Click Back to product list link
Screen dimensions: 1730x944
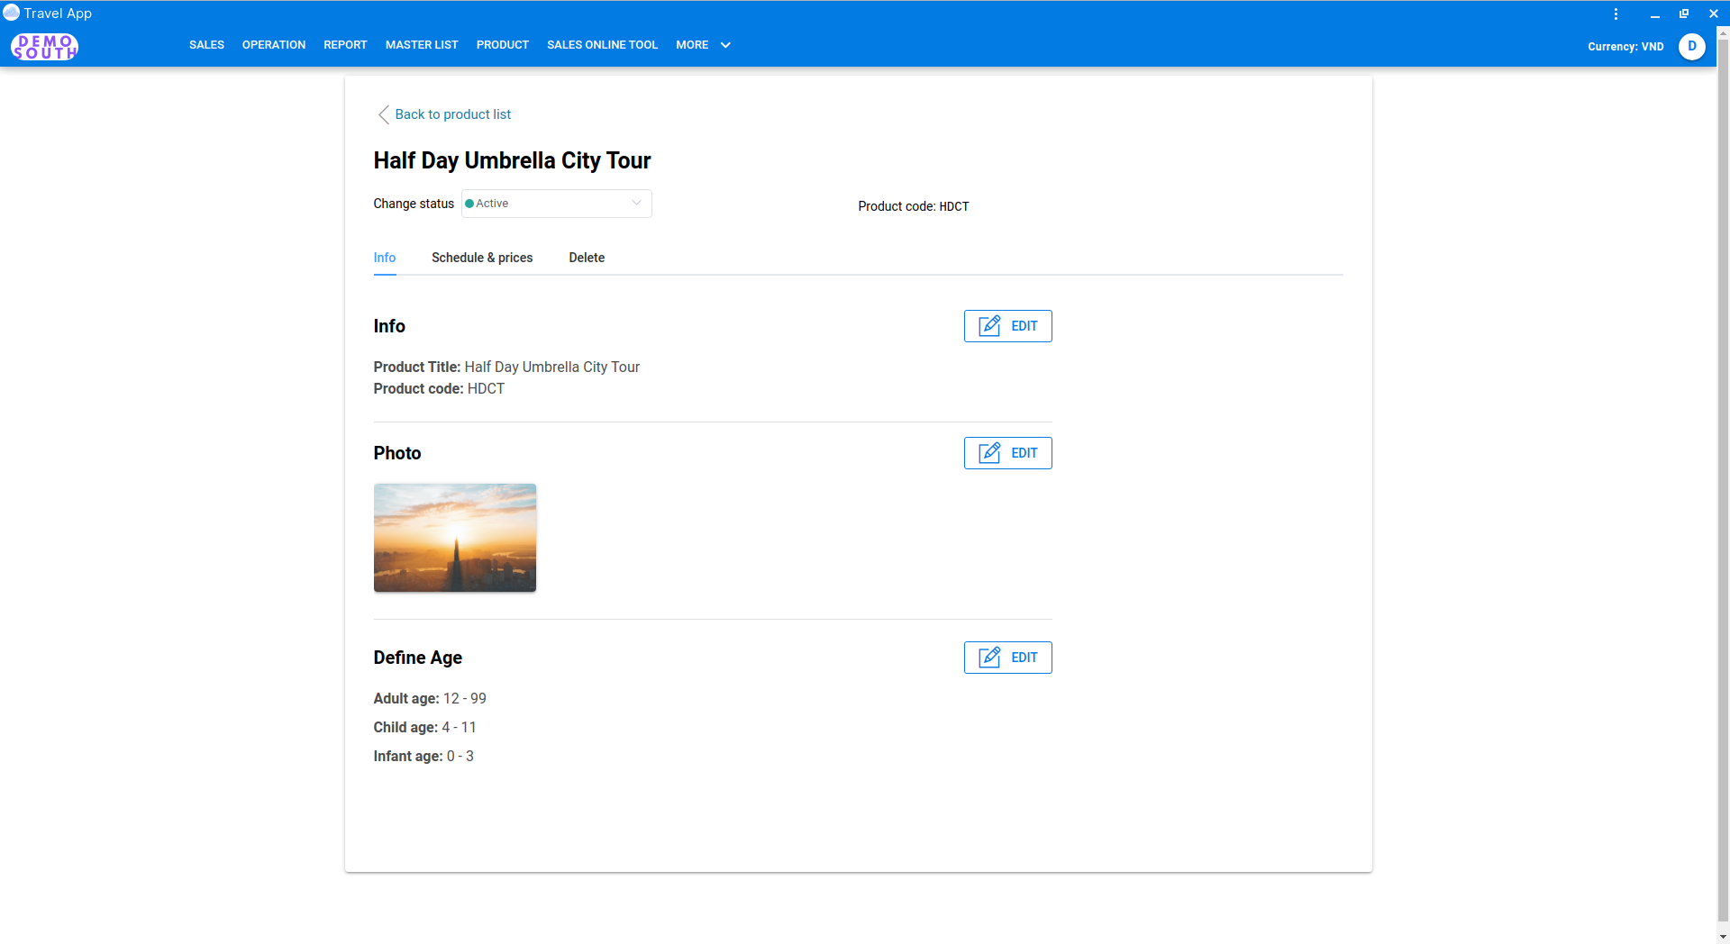452,114
